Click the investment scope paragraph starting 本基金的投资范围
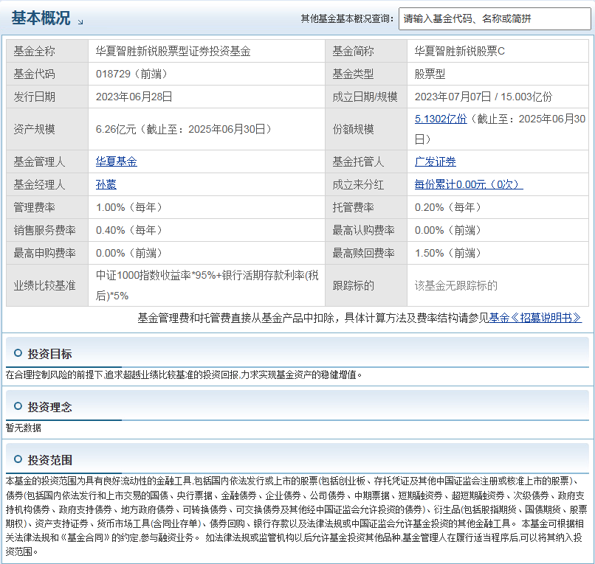The width and height of the screenshot is (595, 564). coord(296,516)
